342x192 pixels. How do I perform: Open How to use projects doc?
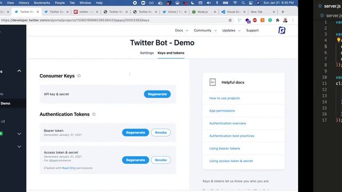[224, 98]
